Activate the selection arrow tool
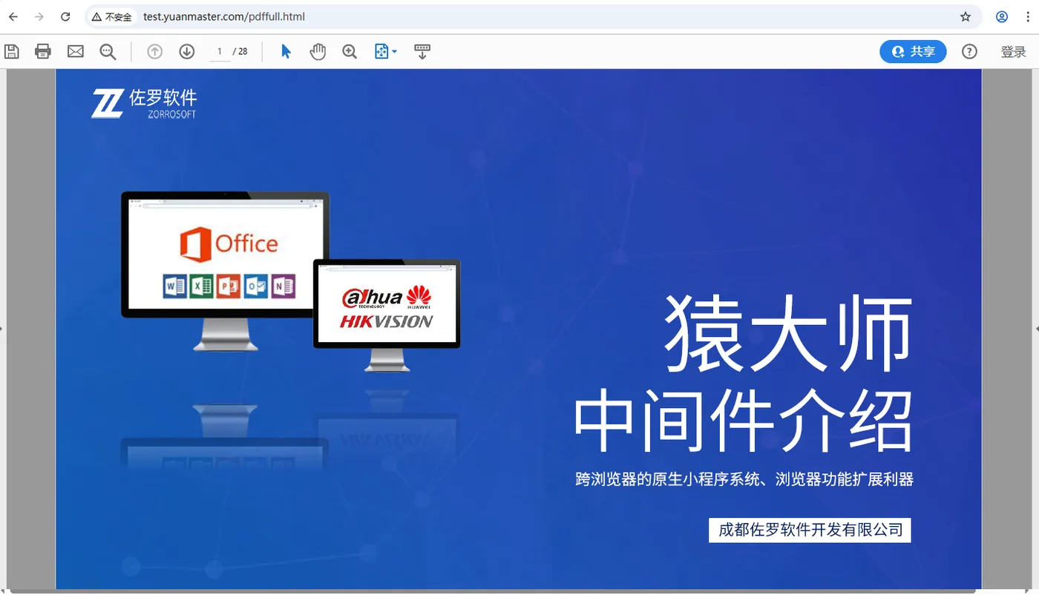Image resolution: width=1039 pixels, height=595 pixels. point(285,51)
